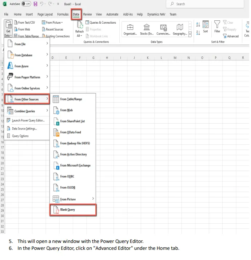251x260 pixels.
Task: Select the Currencies data type
Action: click(x=163, y=30)
